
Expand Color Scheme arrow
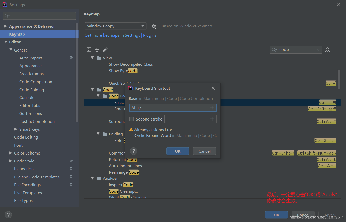click(11, 153)
